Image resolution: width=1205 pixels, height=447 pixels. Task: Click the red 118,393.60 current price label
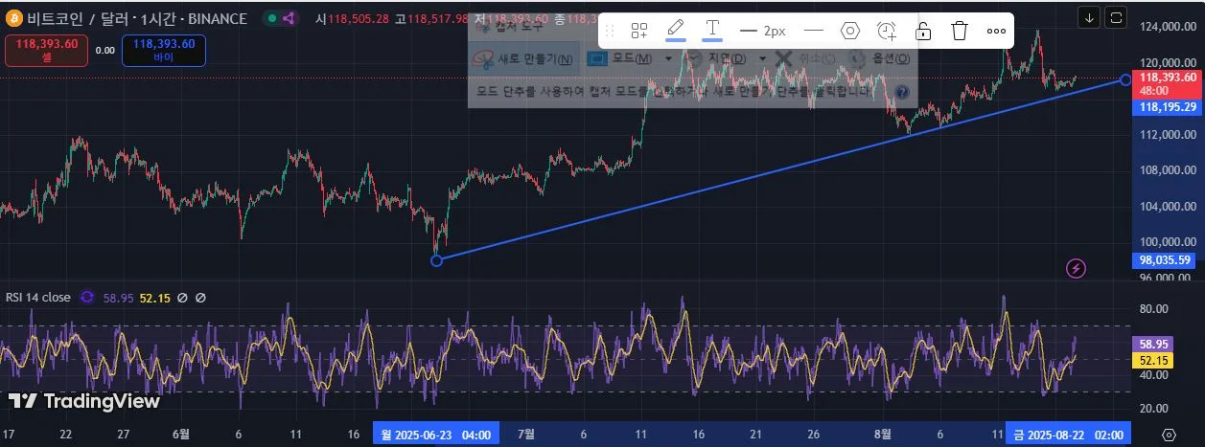(1167, 83)
